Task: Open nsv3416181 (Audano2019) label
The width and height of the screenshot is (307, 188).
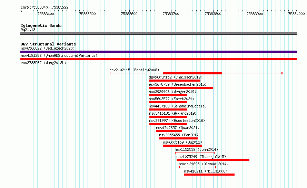Action: (x=173, y=113)
